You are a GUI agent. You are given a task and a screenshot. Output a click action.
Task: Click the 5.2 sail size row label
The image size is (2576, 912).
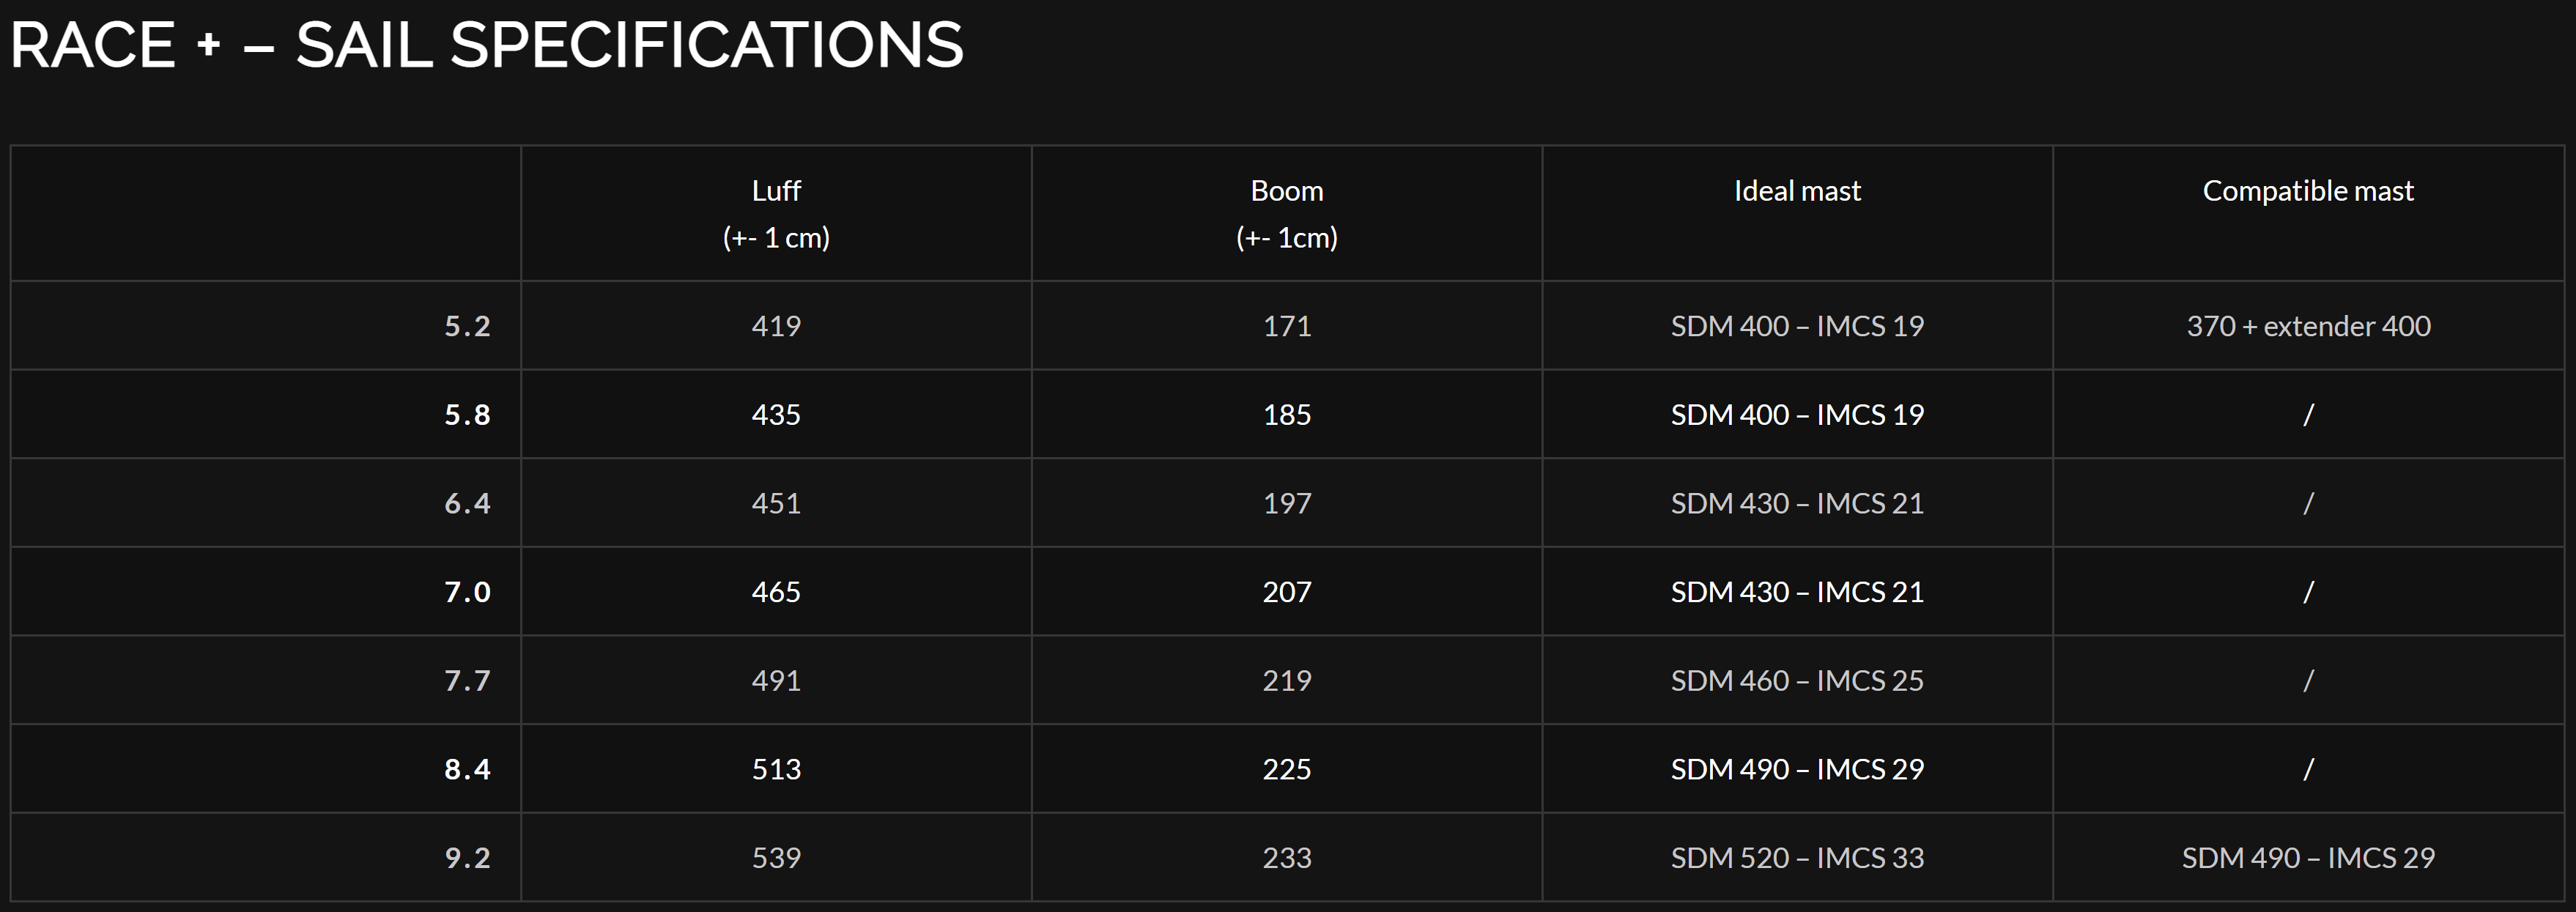467,326
